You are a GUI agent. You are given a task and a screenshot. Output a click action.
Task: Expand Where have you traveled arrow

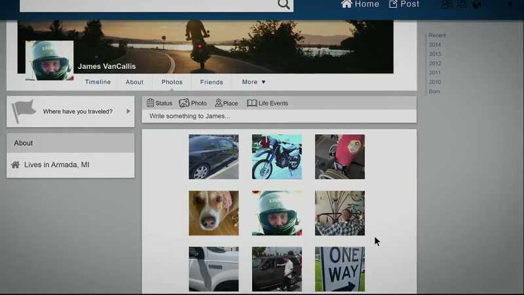point(128,111)
